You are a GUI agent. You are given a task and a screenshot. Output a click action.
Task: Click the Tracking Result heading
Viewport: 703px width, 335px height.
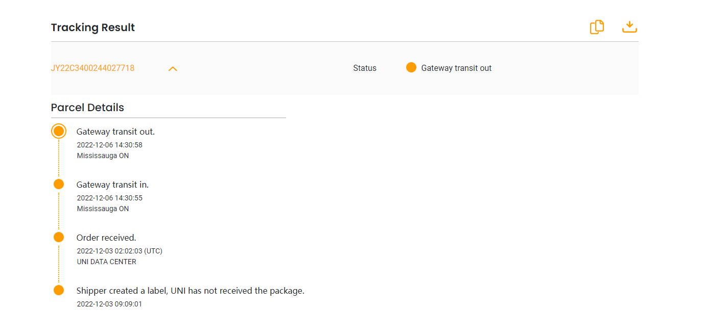(92, 28)
